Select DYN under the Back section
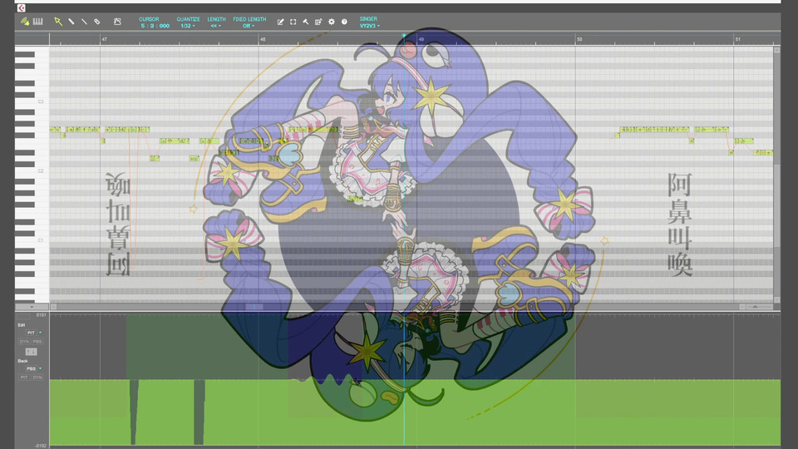The width and height of the screenshot is (798, 449). (37, 377)
